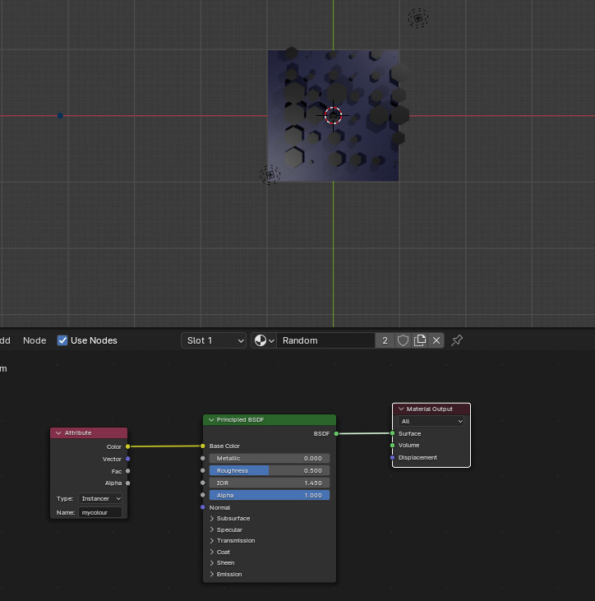This screenshot has width=595, height=601.
Task: Click the mycolour attribute name field
Action: [x=100, y=512]
